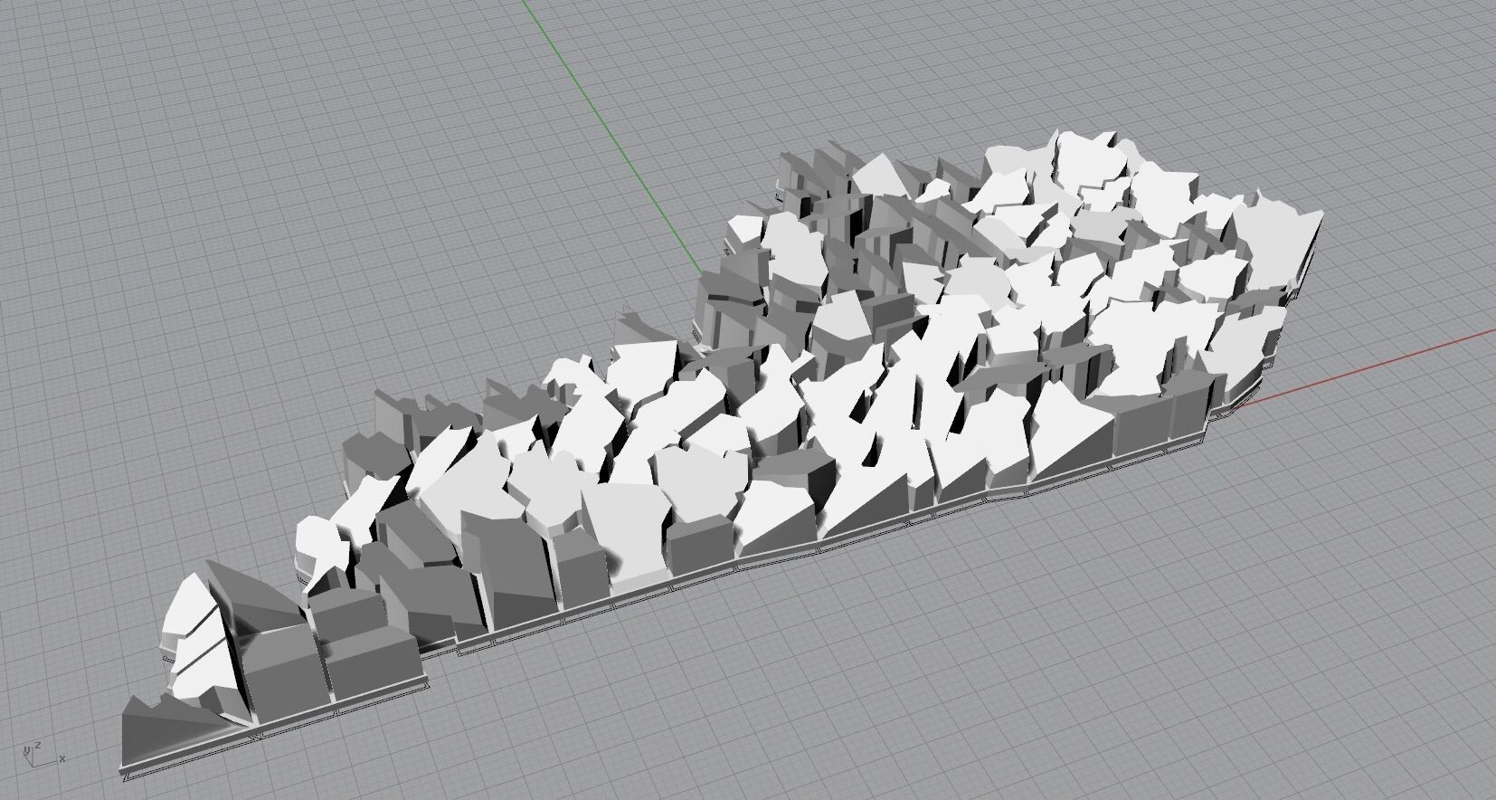Click the XYZ world axis icon

click(36, 751)
